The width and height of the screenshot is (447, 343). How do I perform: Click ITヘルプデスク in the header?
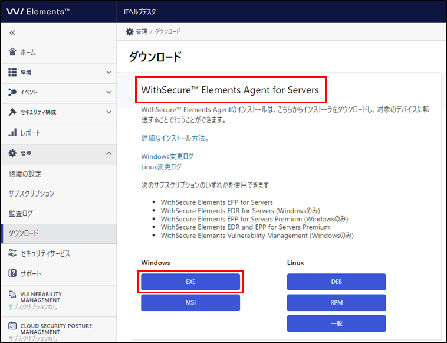(x=140, y=12)
